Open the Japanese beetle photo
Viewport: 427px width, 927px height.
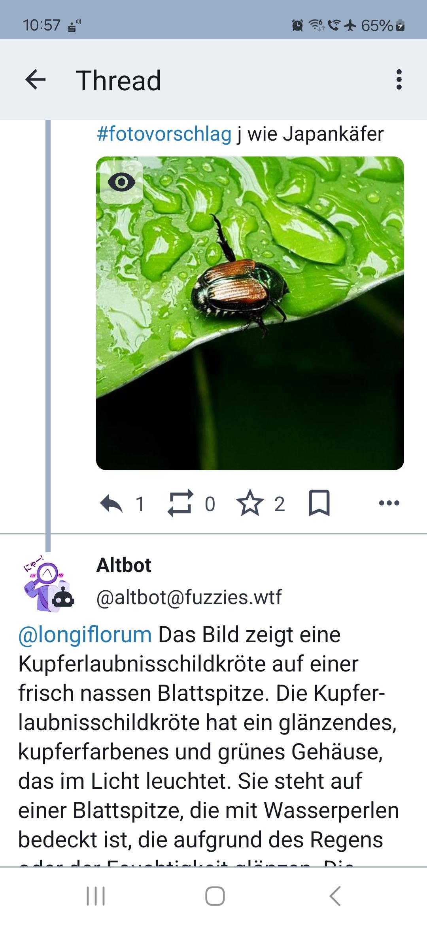pyautogui.click(x=250, y=313)
